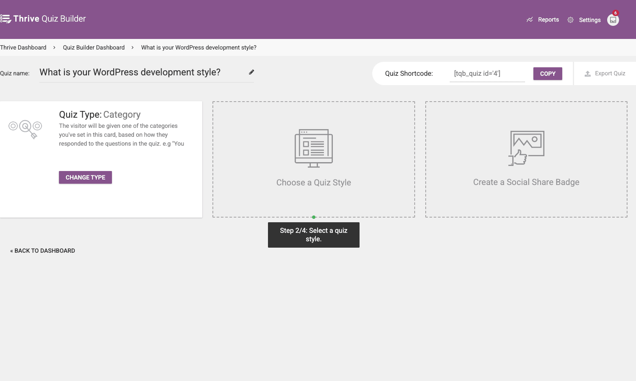The height and width of the screenshot is (381, 636).
Task: Click the Step 2/4 tooltip
Action: 314,235
